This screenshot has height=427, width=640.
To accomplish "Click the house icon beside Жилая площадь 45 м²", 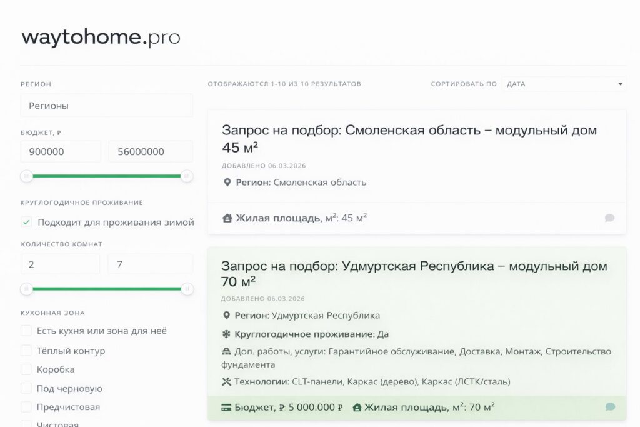I will click(227, 218).
